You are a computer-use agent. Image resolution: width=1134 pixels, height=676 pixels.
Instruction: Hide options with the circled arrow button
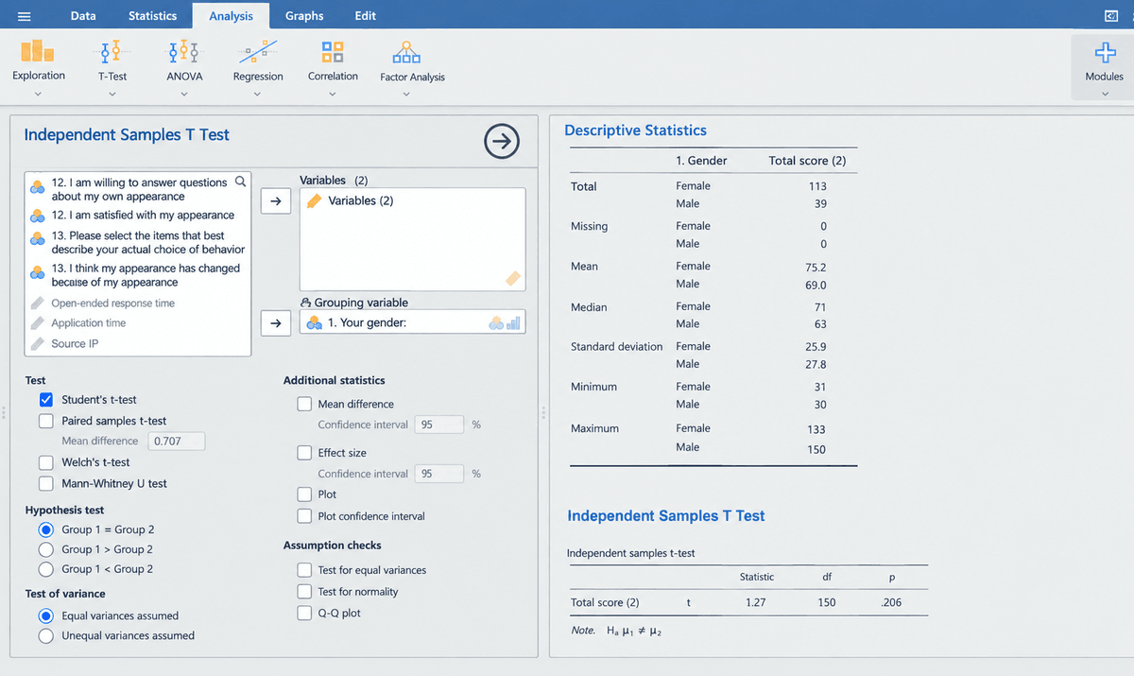[x=502, y=142]
